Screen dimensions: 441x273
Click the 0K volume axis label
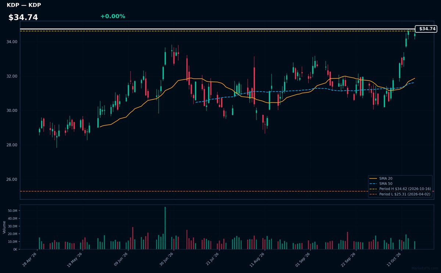pos(15,249)
